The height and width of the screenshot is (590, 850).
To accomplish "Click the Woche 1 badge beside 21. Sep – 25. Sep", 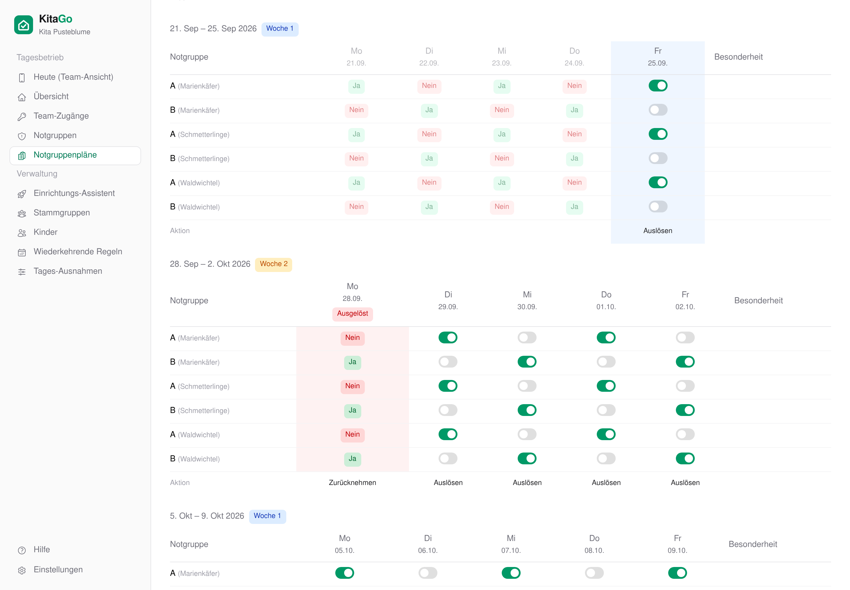I will click(279, 29).
